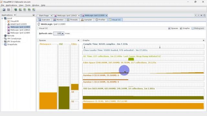Viewport: 207px width, 116px height.
Task: Select jstatd (pid 12263) in tree
Action: [x=18, y=24]
